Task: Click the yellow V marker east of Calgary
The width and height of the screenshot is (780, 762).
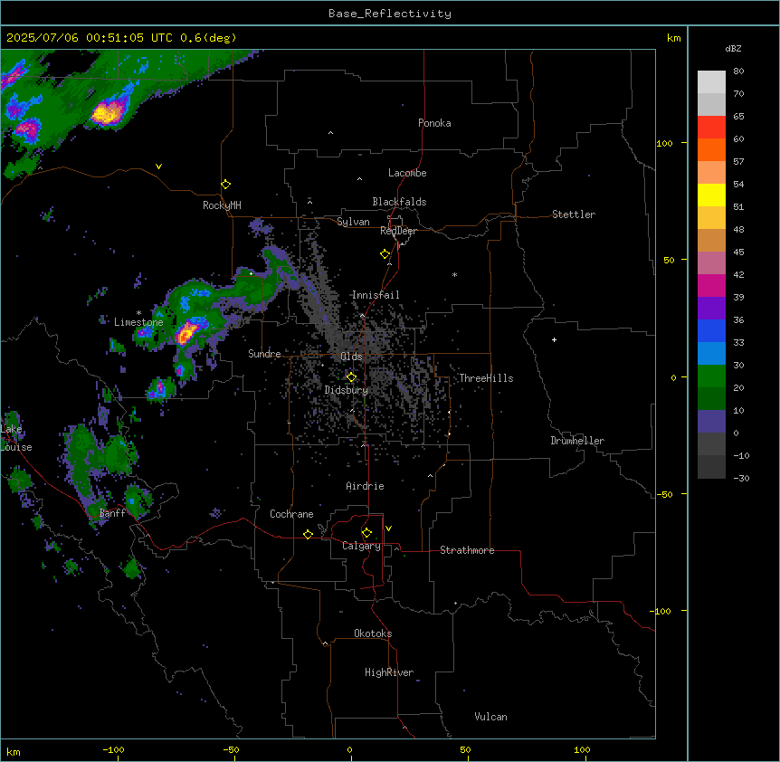Action: [388, 529]
